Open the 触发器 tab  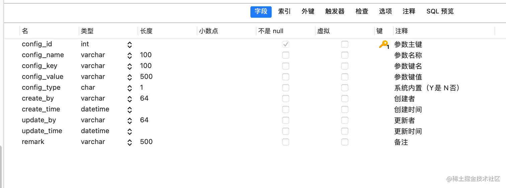tap(335, 11)
